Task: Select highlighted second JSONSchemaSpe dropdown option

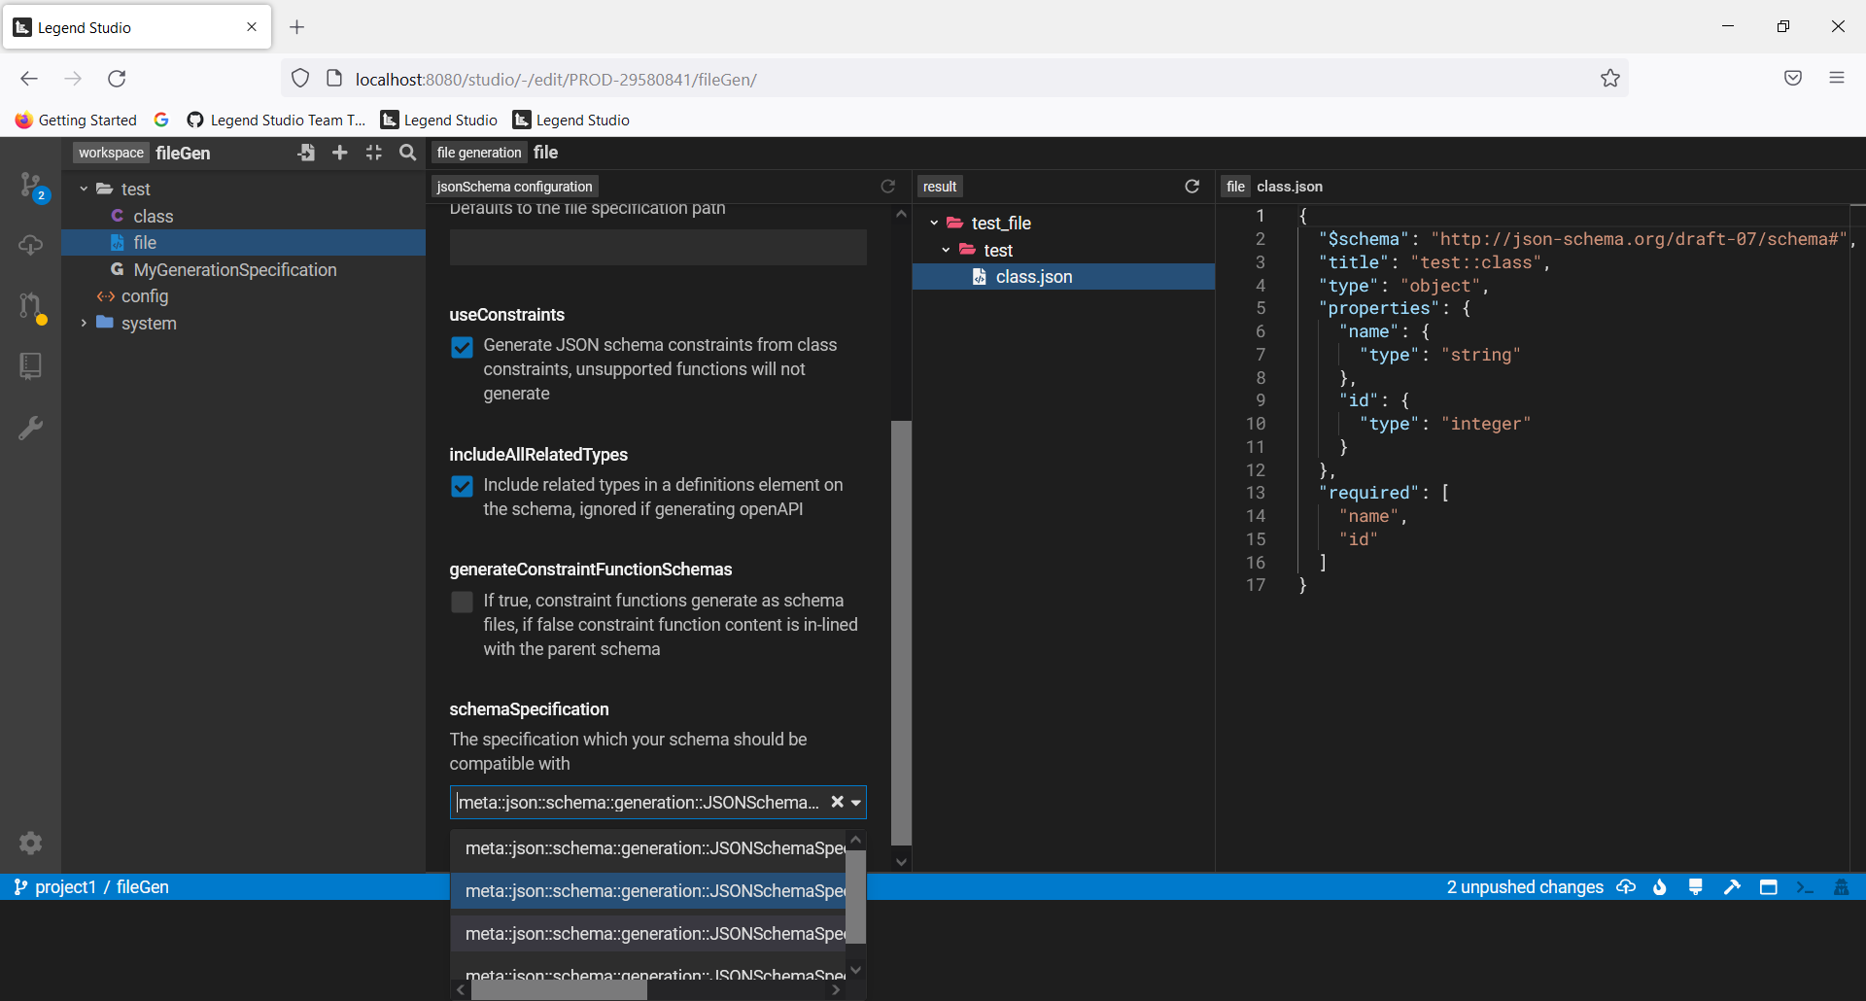Action: point(648,891)
